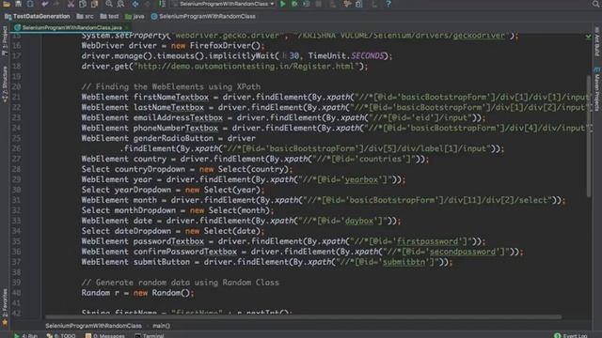Viewport: 602px width, 338px height.
Task: Select TestDataGeneration in navigation breadcrumb
Action: [38, 17]
